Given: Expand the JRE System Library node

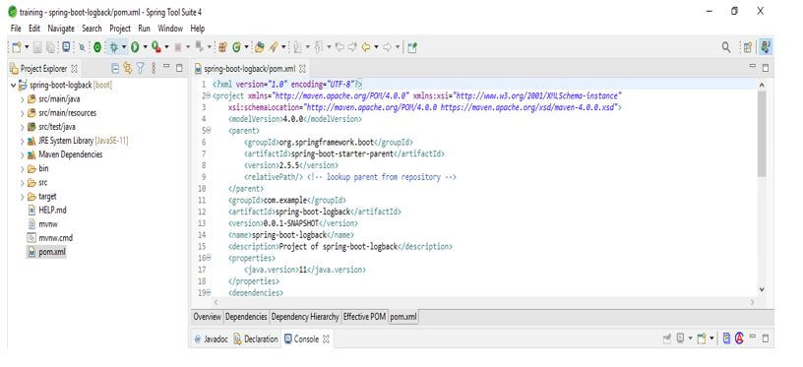Looking at the screenshot, I should tap(23, 141).
